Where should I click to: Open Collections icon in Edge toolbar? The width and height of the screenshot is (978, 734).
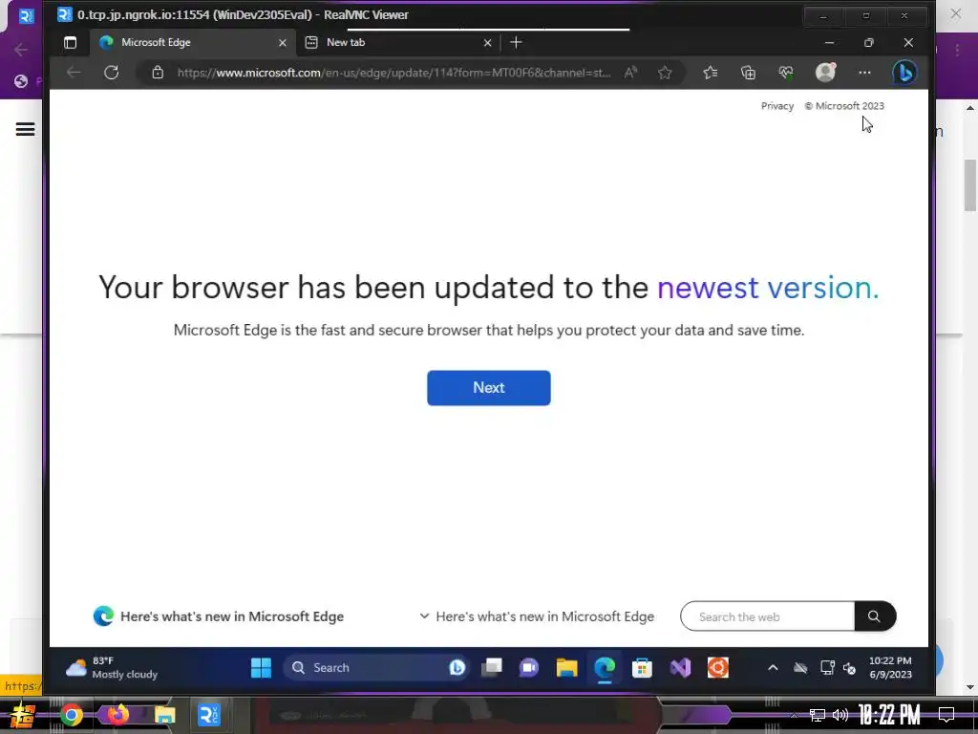click(x=748, y=73)
